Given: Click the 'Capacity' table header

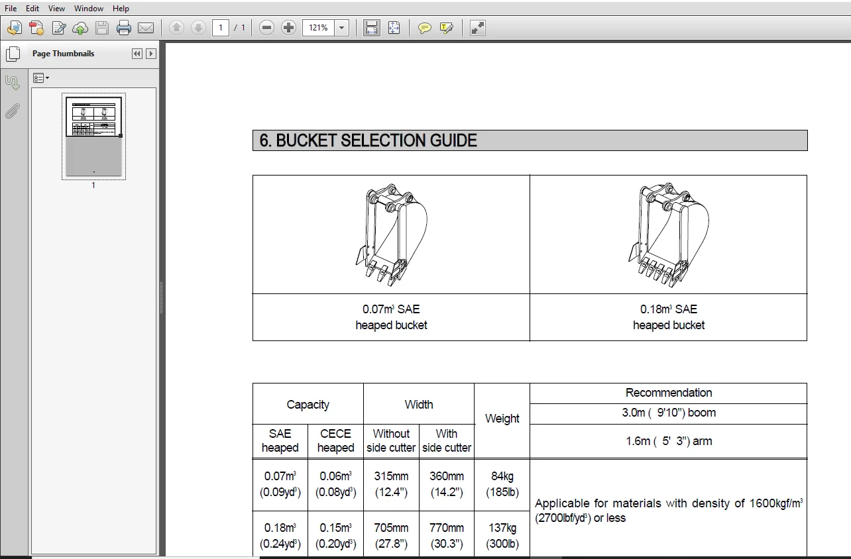Looking at the screenshot, I should [308, 405].
